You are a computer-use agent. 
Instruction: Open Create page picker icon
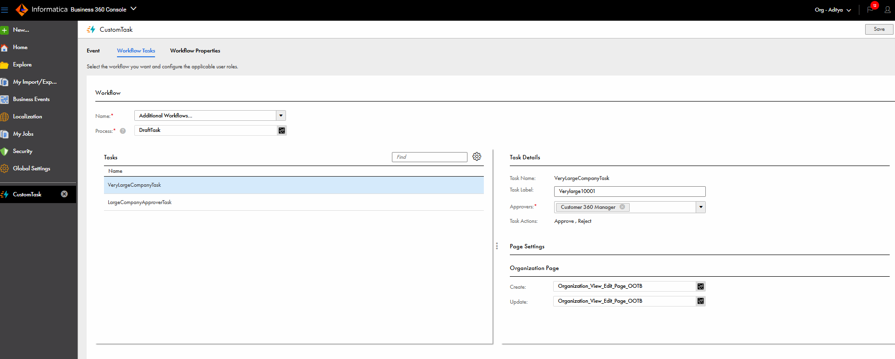click(700, 286)
